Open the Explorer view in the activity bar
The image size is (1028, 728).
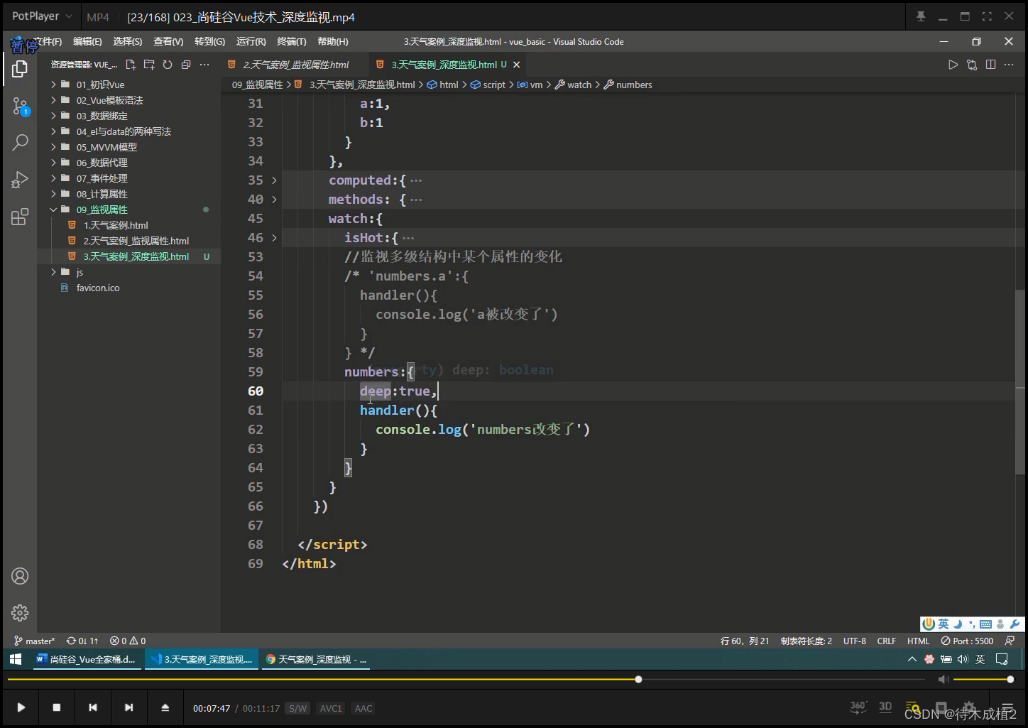tap(20, 69)
